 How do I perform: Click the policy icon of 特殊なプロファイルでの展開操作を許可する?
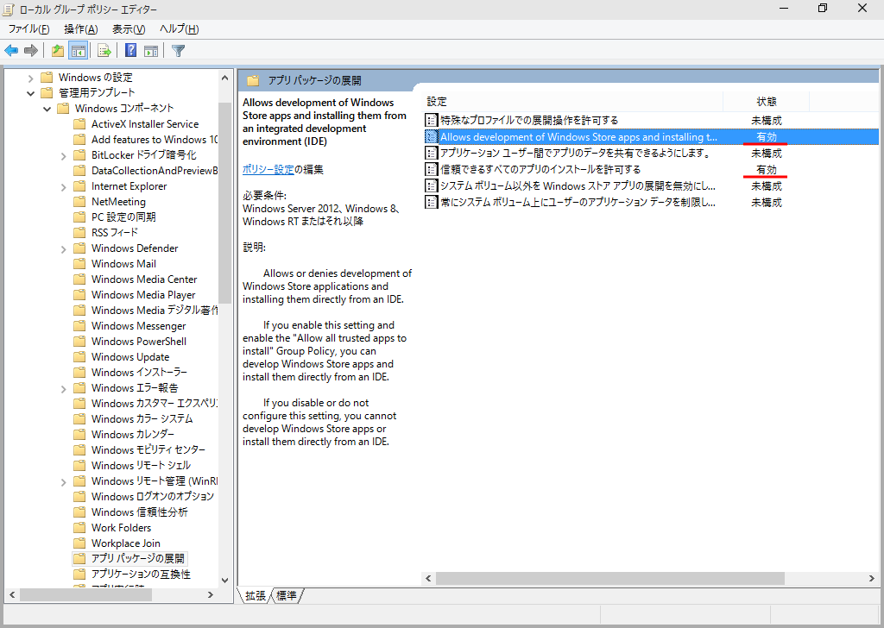432,120
